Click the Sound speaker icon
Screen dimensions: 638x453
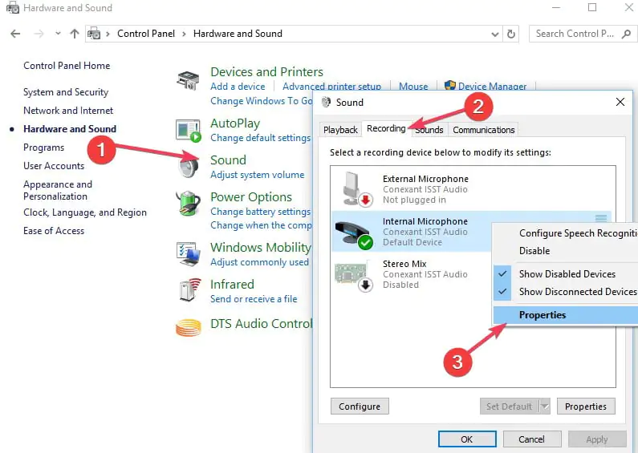click(x=189, y=167)
